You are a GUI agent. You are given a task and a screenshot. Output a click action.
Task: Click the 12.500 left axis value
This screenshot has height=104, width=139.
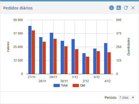pos(18,60)
